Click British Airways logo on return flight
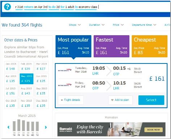This screenshot has height=139, width=171. coord(65,85)
